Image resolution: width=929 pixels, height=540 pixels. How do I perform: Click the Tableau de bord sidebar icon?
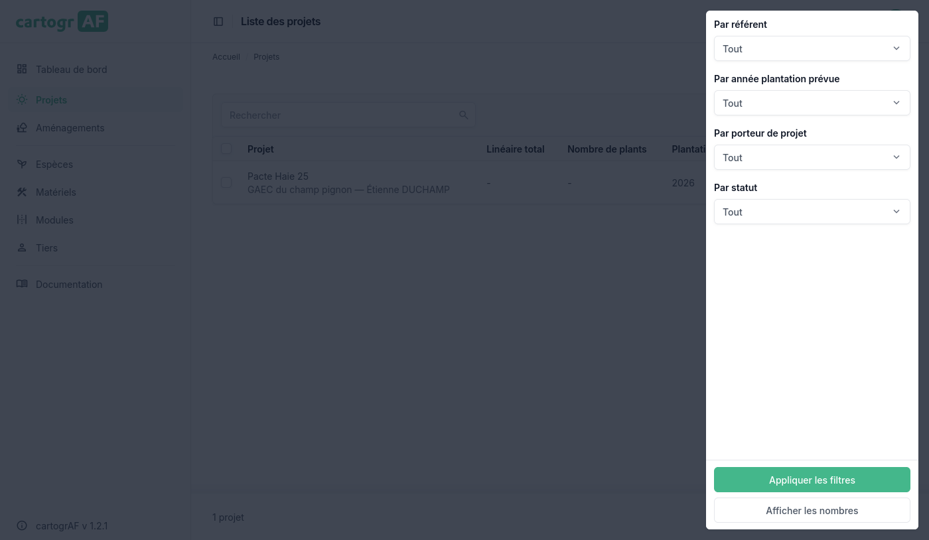(x=22, y=69)
